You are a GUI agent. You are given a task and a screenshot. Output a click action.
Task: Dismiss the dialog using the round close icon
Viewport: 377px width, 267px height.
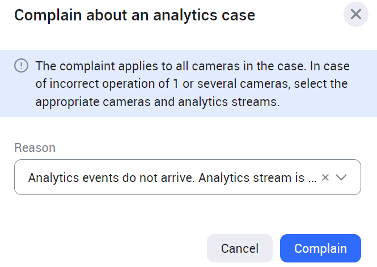(355, 14)
